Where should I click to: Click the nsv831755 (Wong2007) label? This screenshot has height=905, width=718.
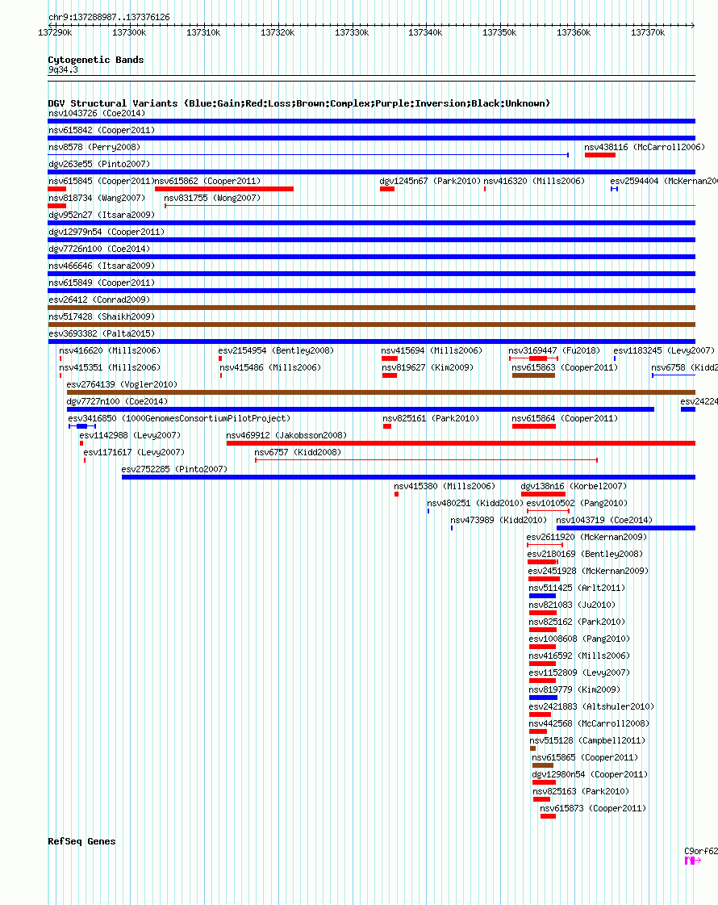click(212, 198)
